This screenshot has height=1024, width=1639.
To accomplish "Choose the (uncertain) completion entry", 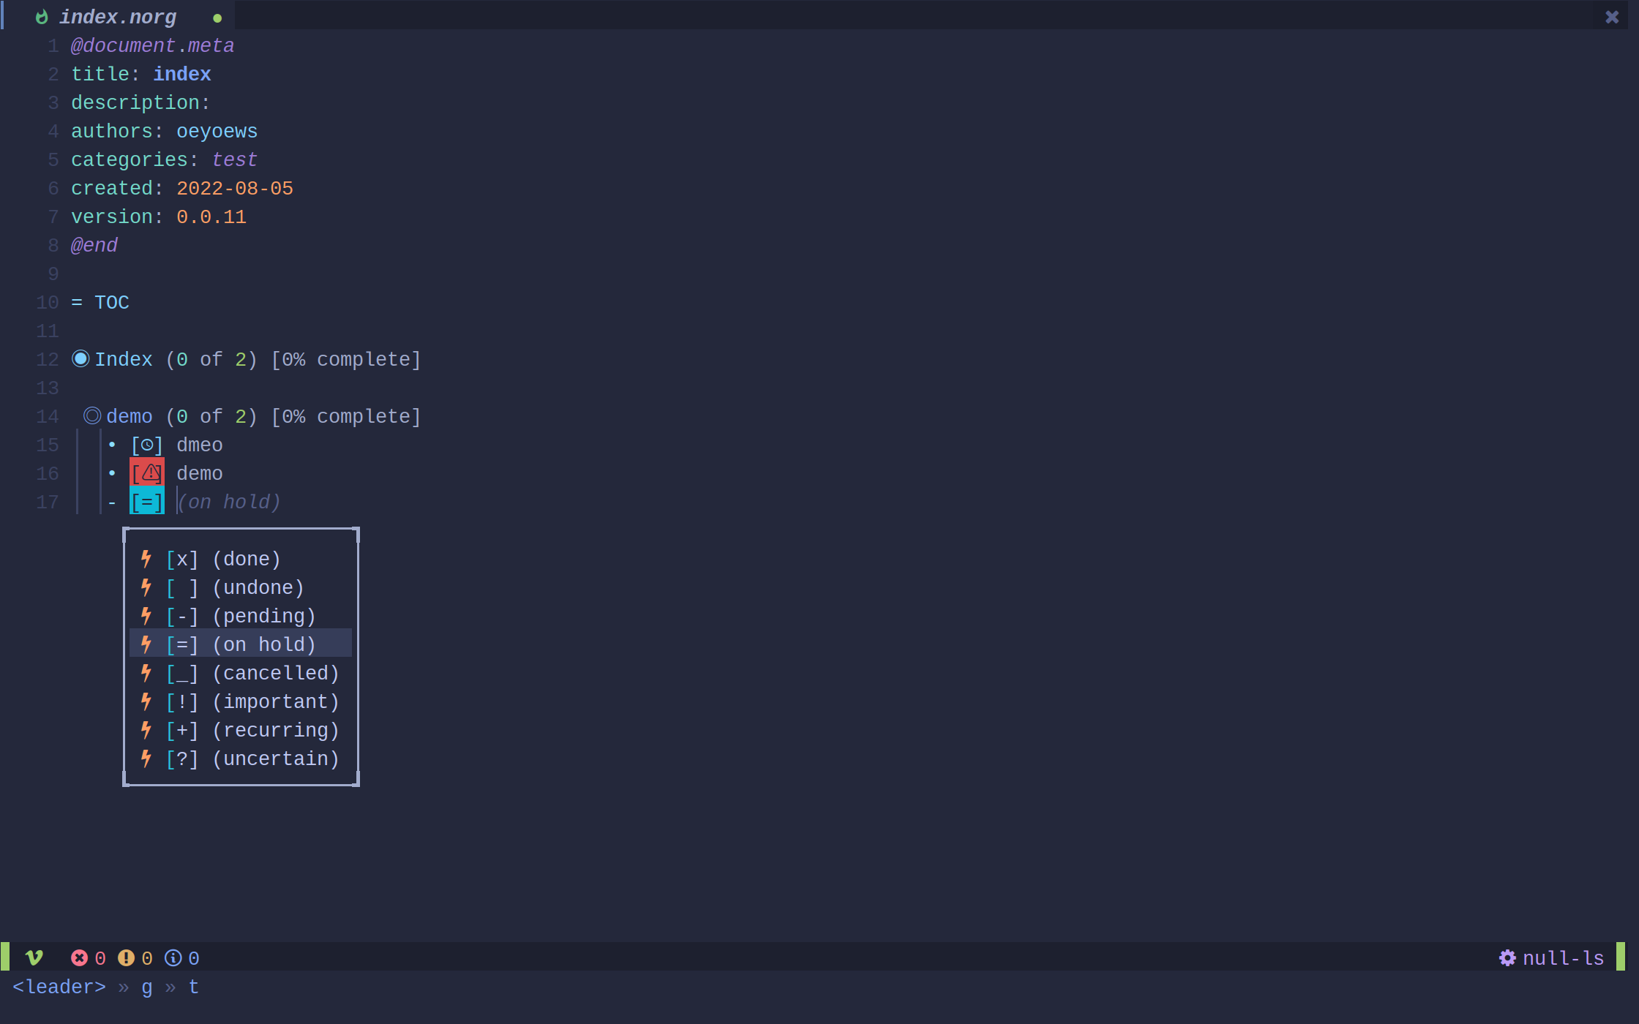I will pyautogui.click(x=275, y=758).
